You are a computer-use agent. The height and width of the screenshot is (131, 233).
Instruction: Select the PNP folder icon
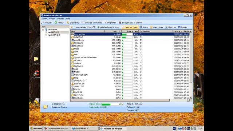pyautogui.click(x=72, y=55)
